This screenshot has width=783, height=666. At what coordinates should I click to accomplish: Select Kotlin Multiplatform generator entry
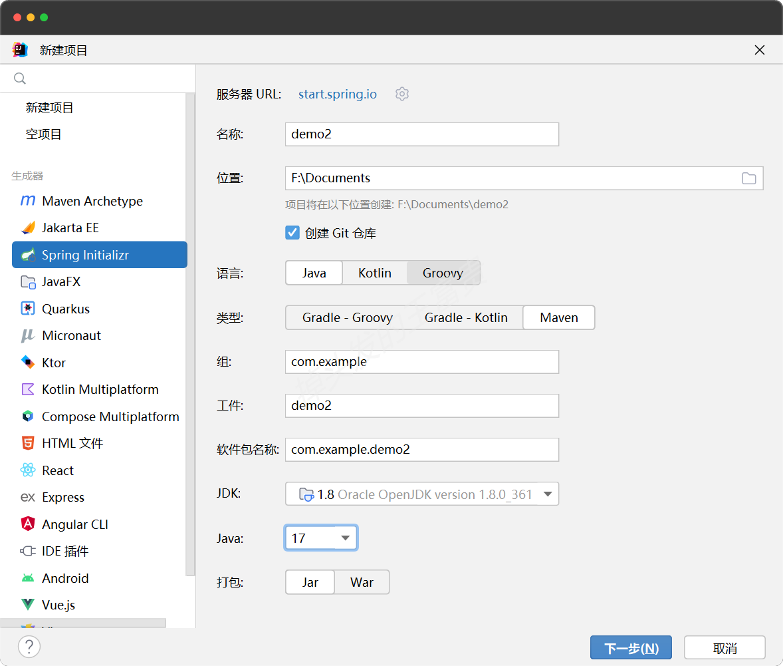(100, 389)
